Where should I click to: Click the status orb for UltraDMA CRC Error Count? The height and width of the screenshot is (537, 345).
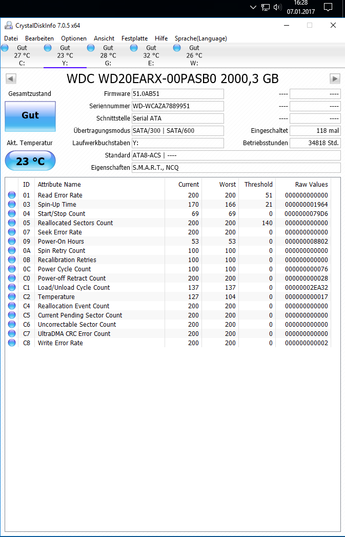(x=12, y=334)
